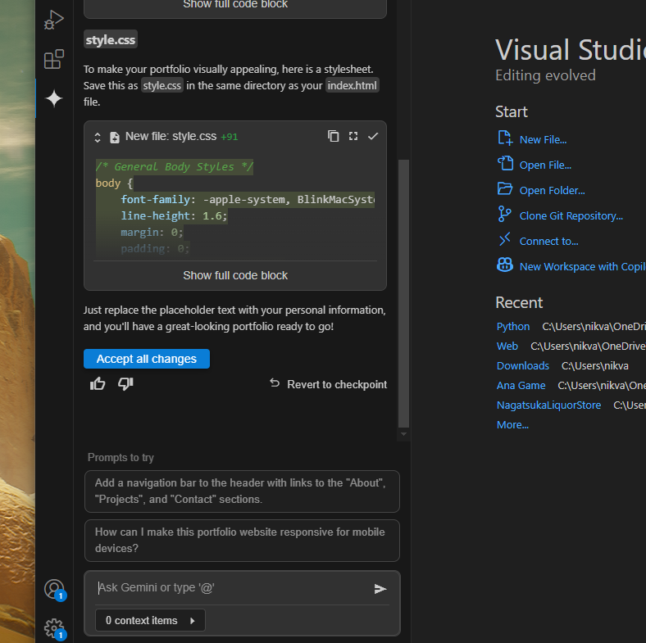Click the chat scrollbar down arrow
646x643 pixels.
[x=403, y=434]
